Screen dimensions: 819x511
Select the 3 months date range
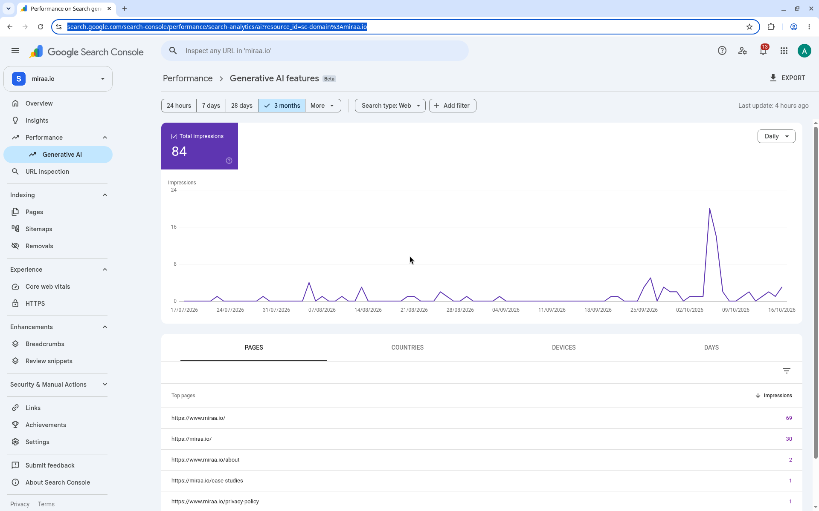pos(282,106)
